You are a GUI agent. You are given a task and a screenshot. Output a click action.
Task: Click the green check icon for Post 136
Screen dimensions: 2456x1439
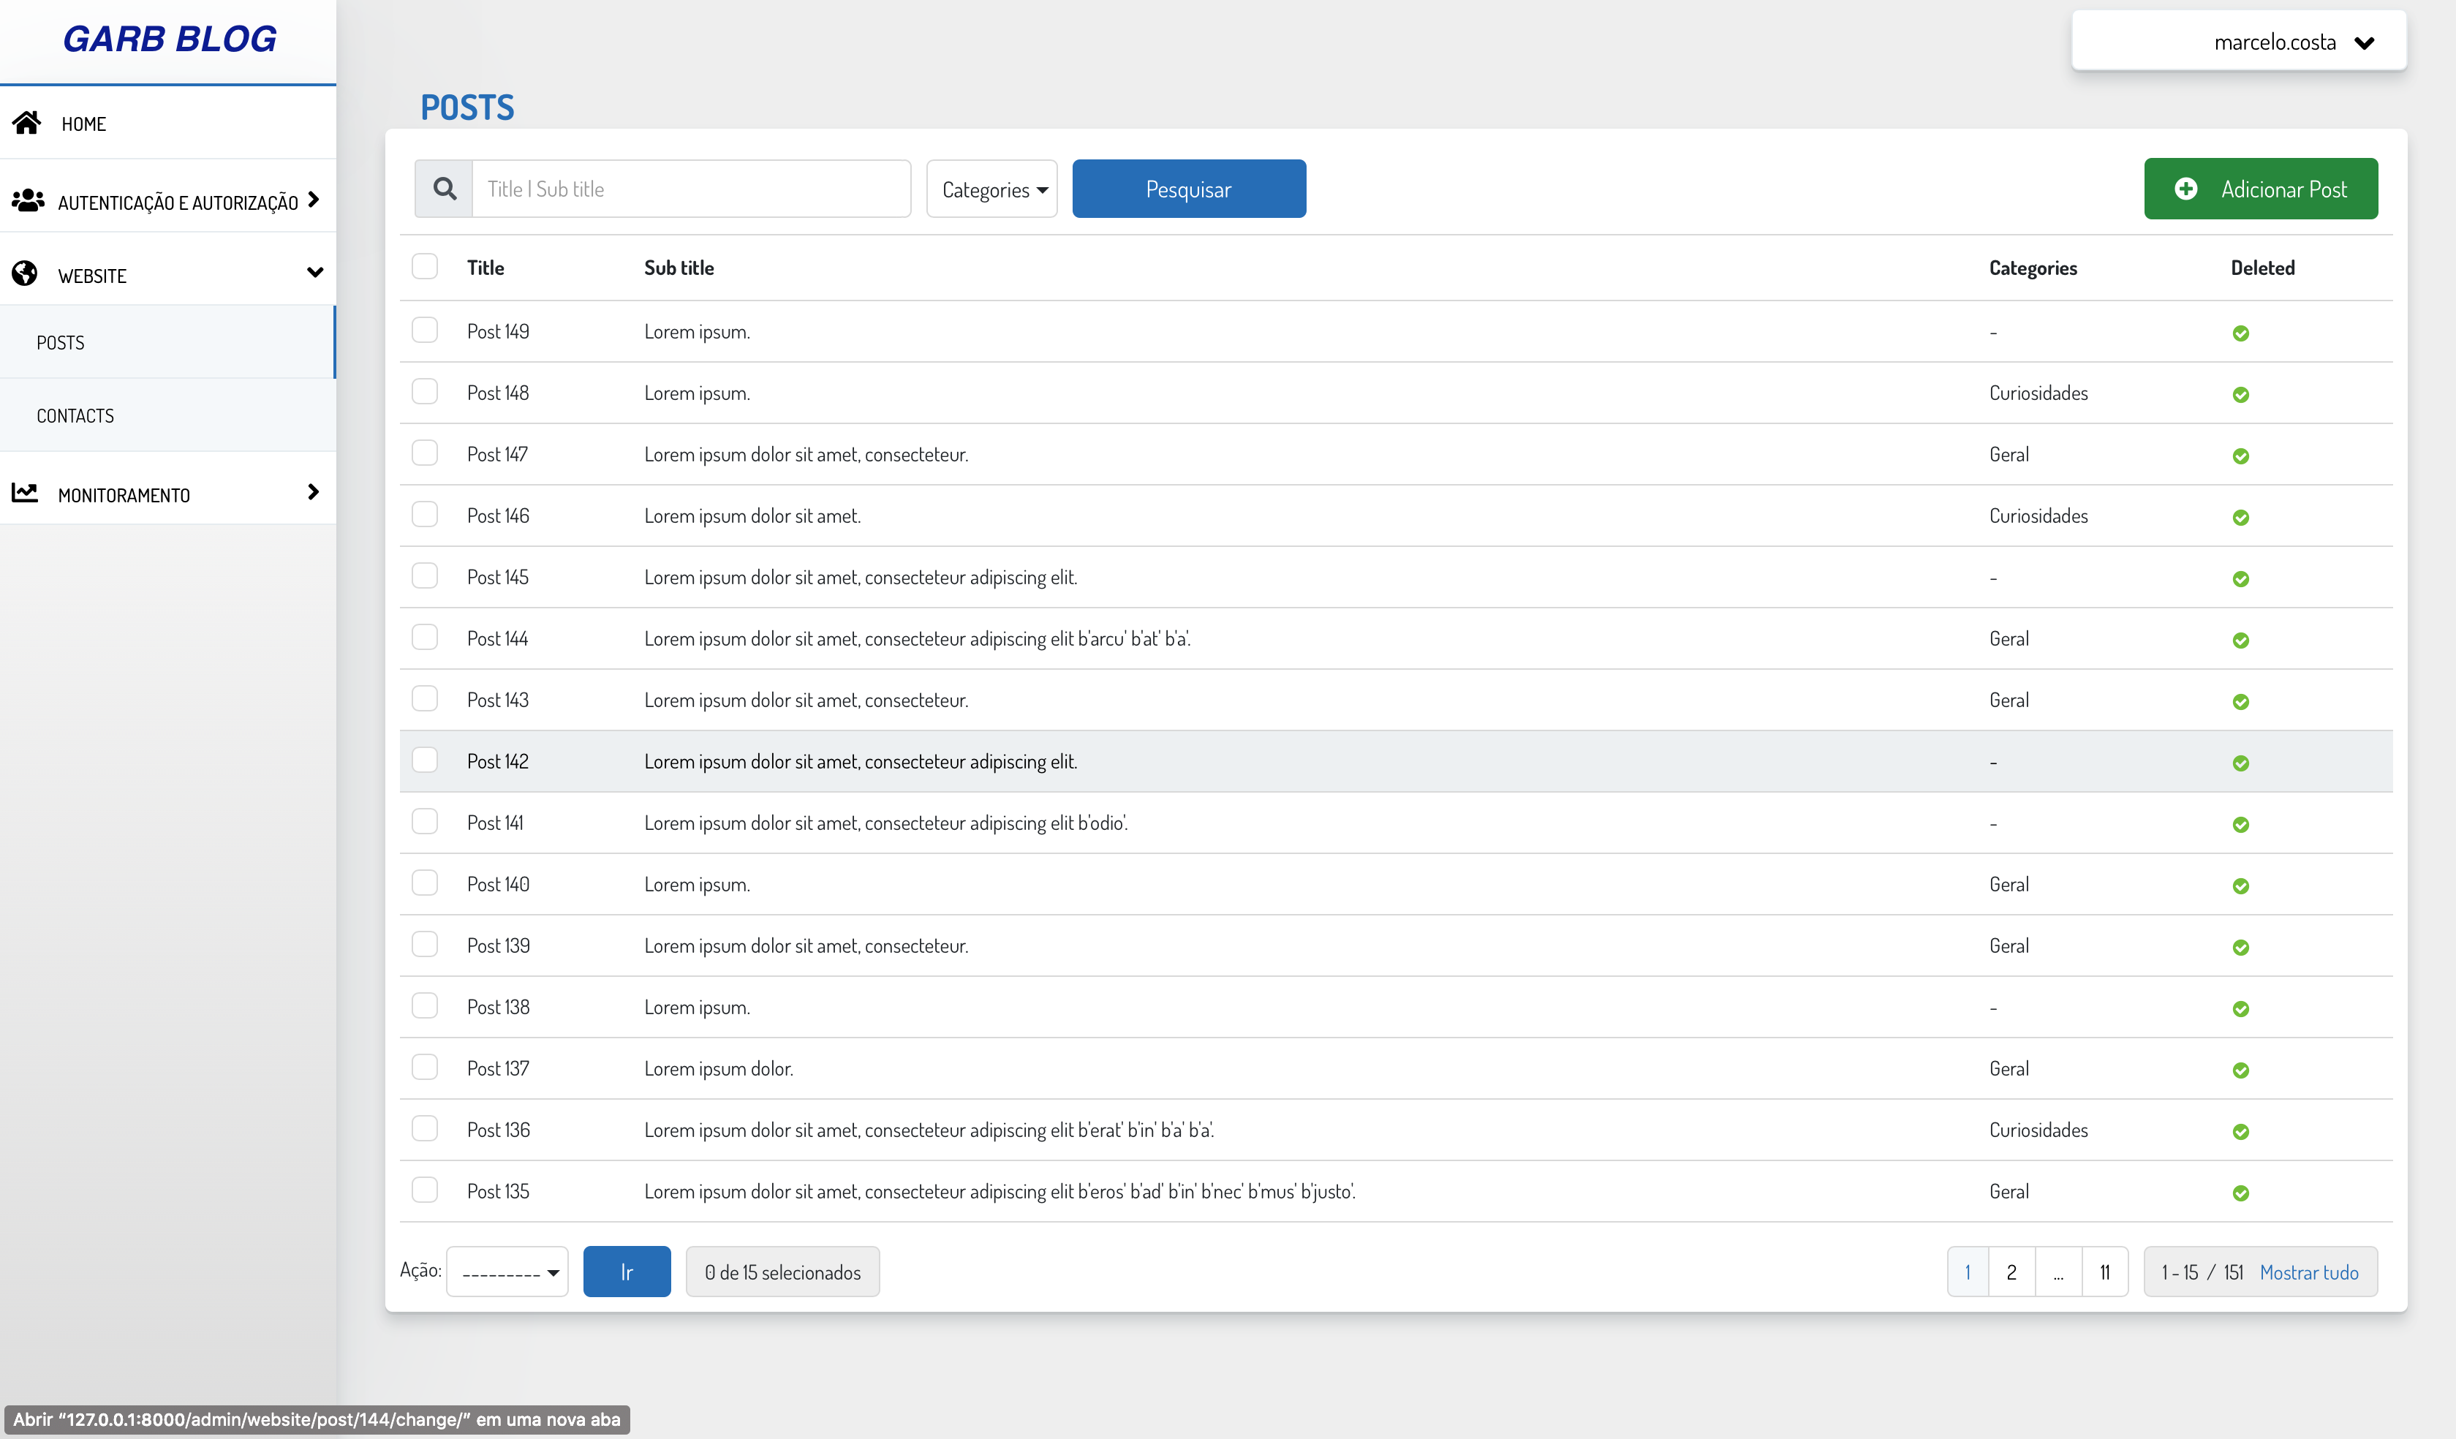[2240, 1132]
